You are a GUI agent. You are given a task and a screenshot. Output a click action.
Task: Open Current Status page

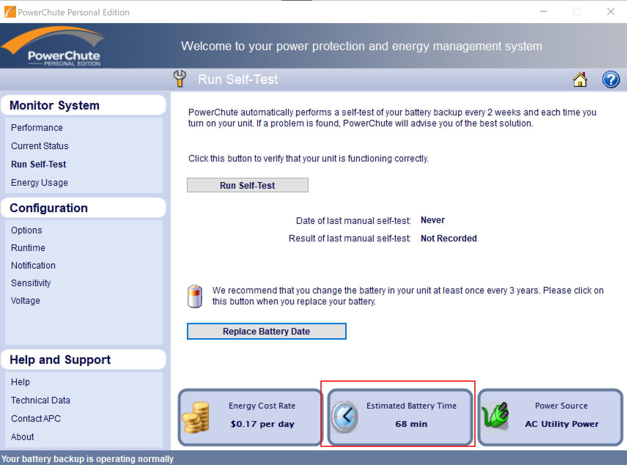pyautogui.click(x=40, y=146)
